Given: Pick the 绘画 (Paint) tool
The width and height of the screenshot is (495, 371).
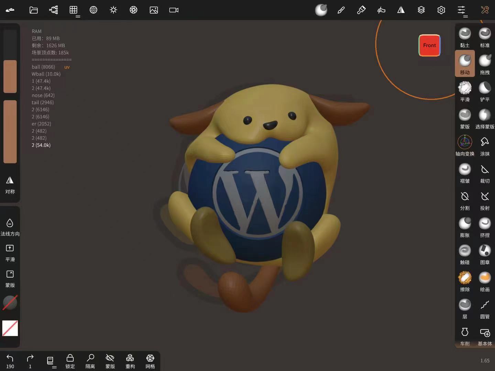Looking at the screenshot, I should (x=485, y=281).
